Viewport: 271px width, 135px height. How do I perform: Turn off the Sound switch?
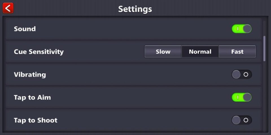[x=242, y=29]
